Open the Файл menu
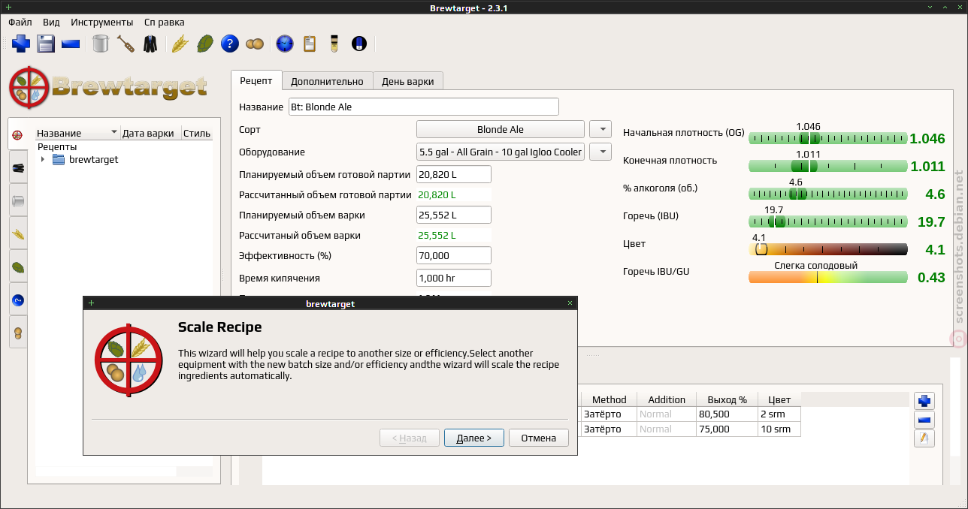 (20, 22)
